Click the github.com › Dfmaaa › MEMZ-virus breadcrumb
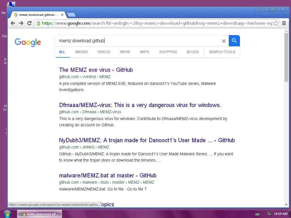The width and height of the screenshot is (291, 218). pos(90,112)
